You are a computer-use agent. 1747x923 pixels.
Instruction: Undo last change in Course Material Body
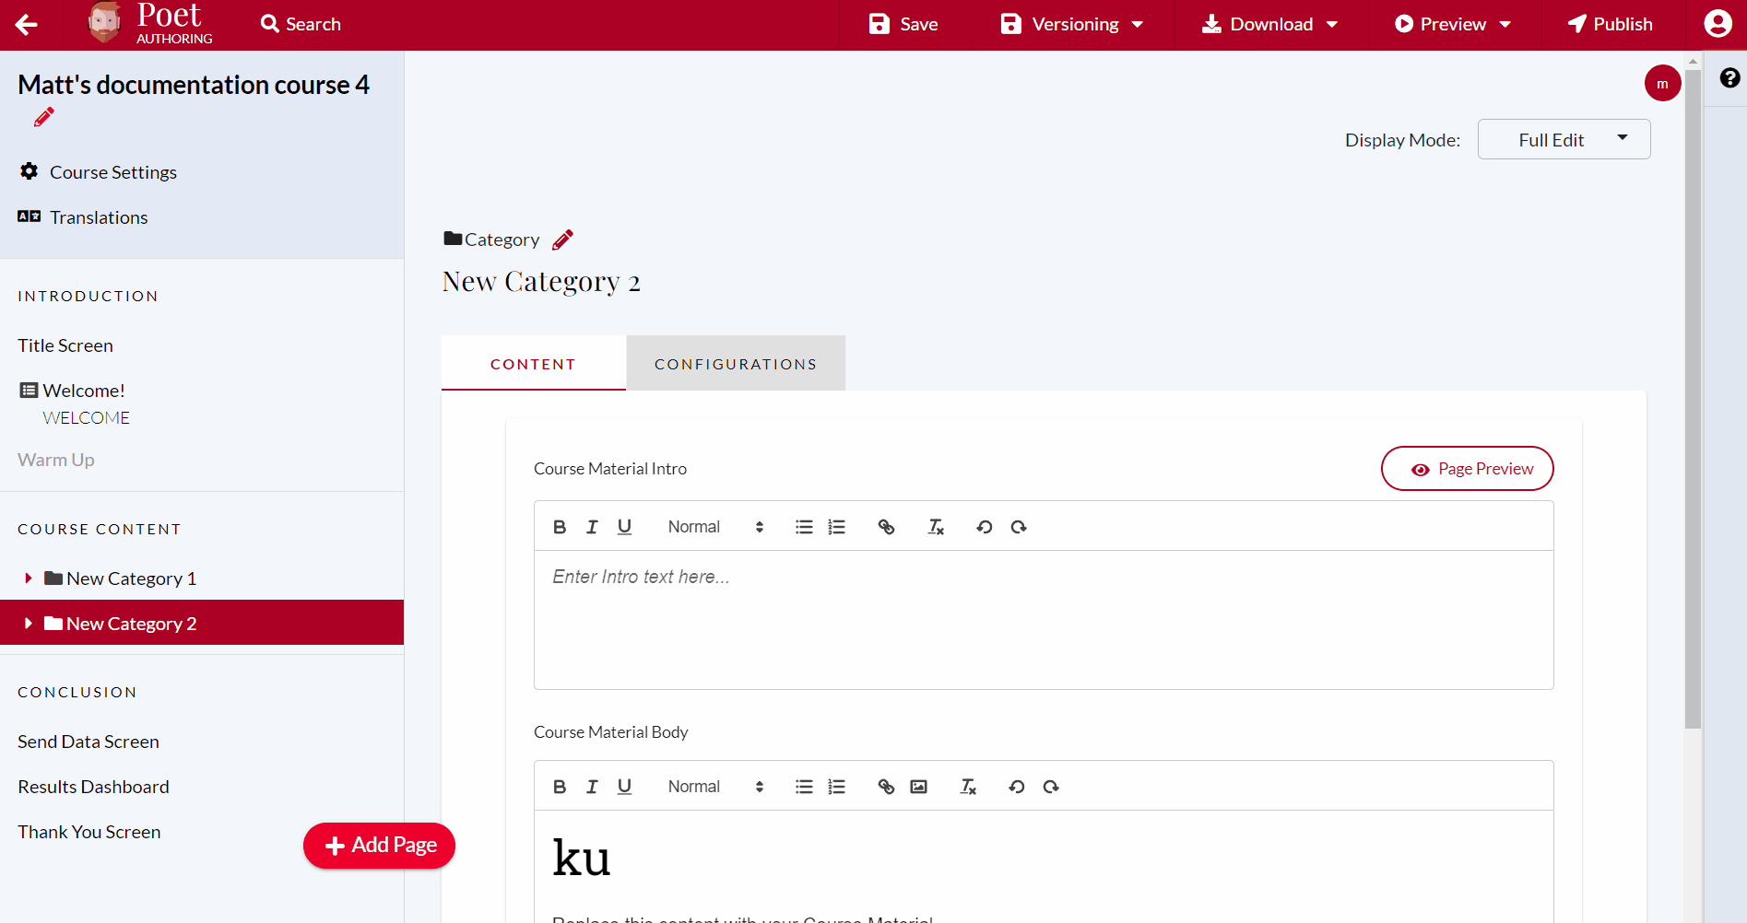[x=1016, y=786]
